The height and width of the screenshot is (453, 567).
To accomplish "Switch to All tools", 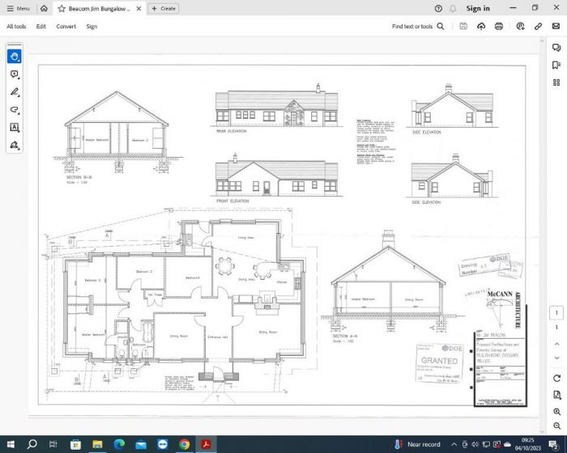I will click(x=16, y=27).
